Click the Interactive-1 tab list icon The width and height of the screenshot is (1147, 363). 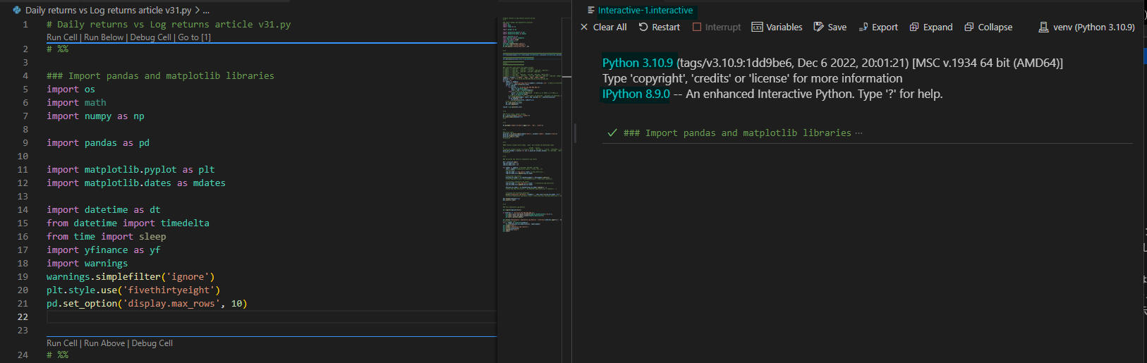[591, 10]
